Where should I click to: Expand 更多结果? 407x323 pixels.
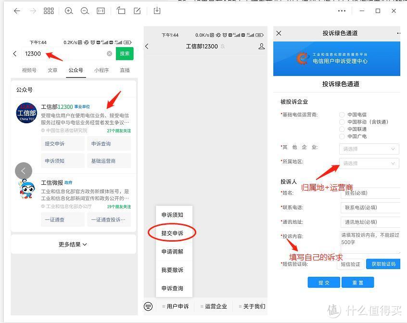click(73, 245)
